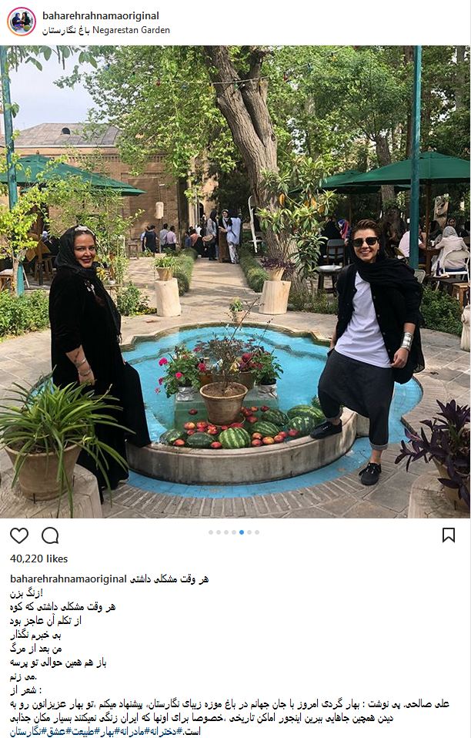Jump to second carousel dot
Image resolution: width=471 pixels, height=738 pixels.
click(219, 532)
